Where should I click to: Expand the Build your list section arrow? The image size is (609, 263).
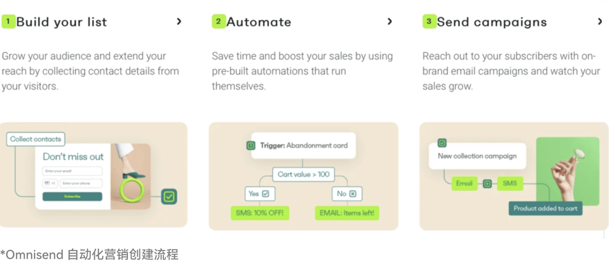[x=179, y=22]
